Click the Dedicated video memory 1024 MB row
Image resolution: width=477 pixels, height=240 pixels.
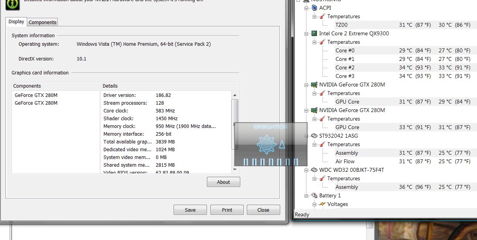pos(167,149)
